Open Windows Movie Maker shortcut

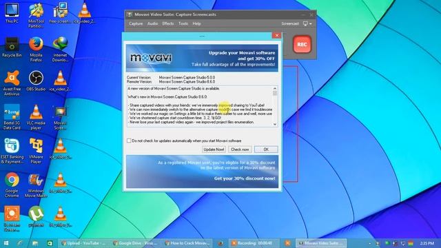point(36,185)
